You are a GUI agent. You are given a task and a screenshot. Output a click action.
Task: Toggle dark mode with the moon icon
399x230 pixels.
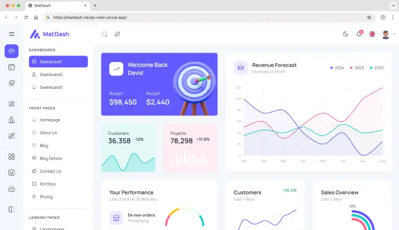(346, 34)
